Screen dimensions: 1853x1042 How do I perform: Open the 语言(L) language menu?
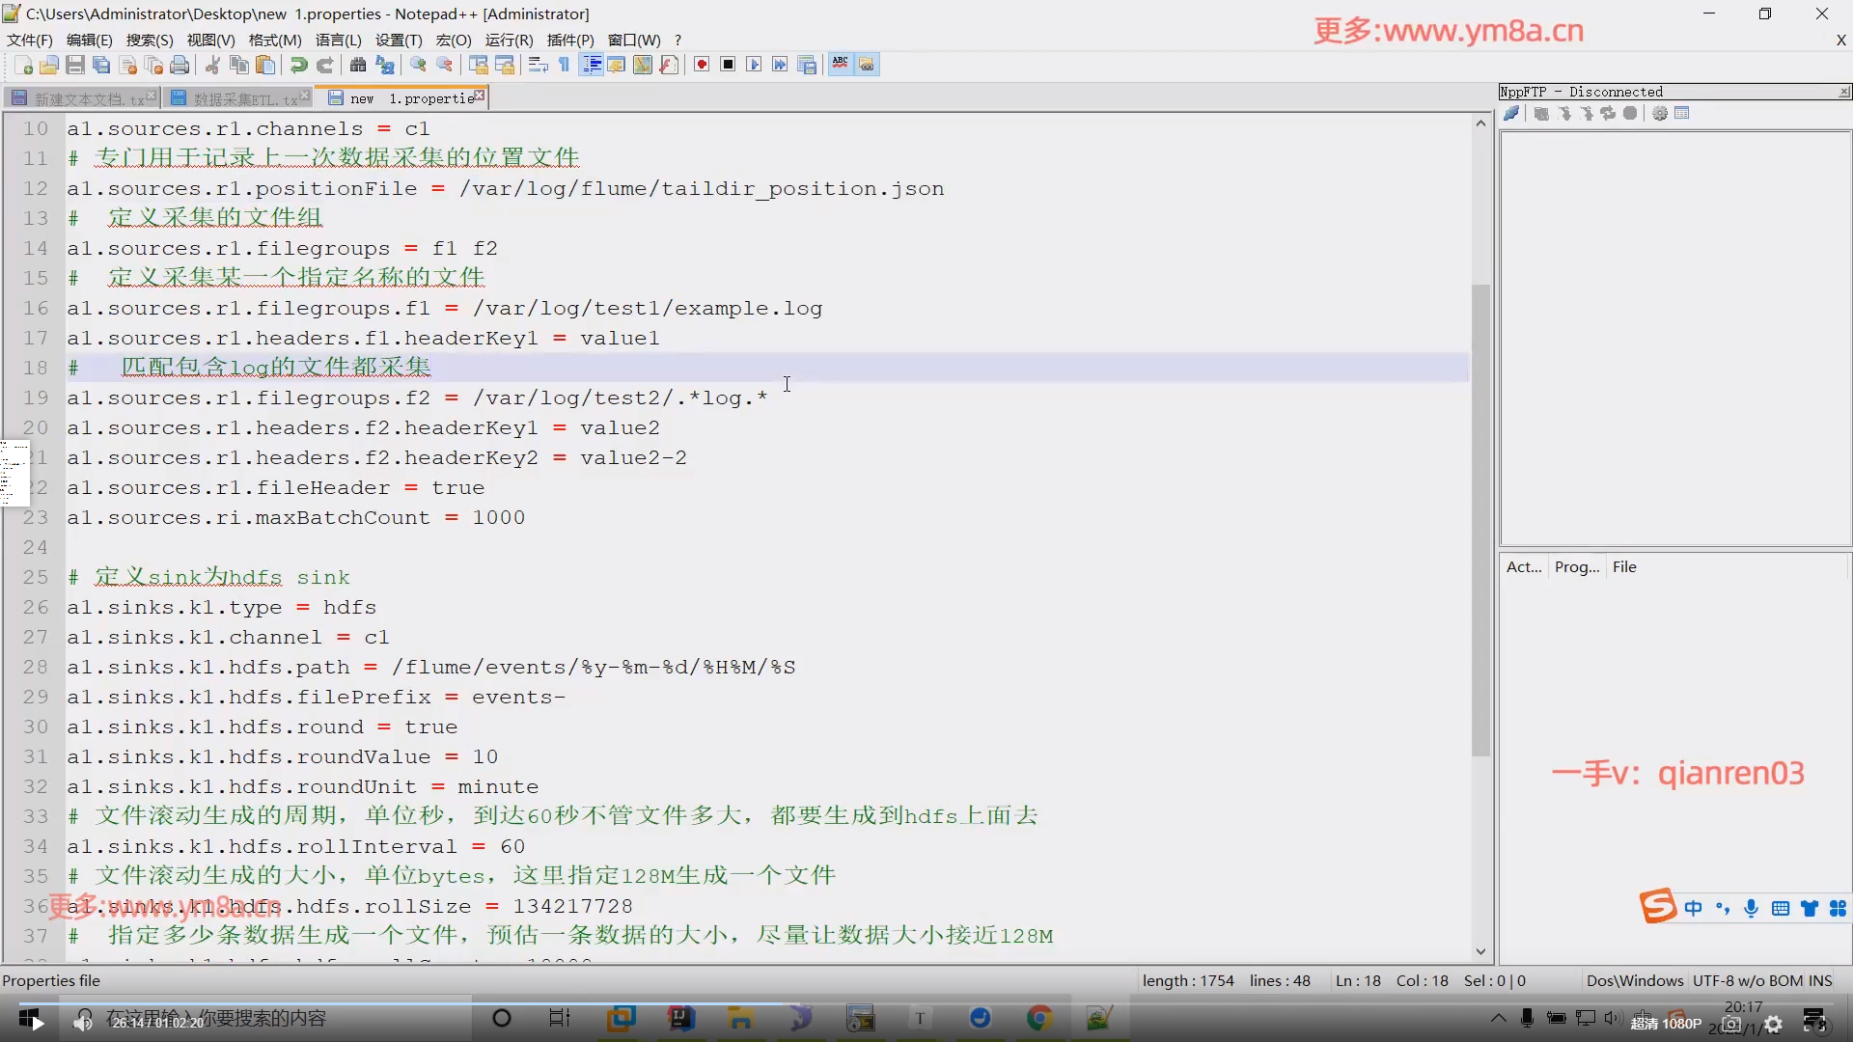(x=338, y=40)
